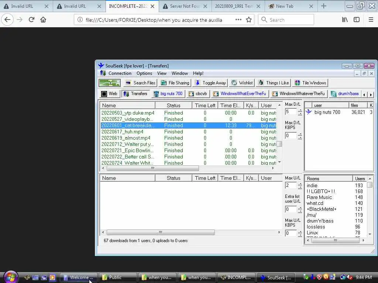The image size is (378, 283).
Task: Select the indie room
Action: click(x=312, y=186)
